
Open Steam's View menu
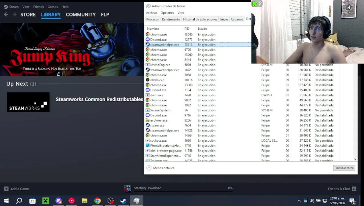coord(26,7)
